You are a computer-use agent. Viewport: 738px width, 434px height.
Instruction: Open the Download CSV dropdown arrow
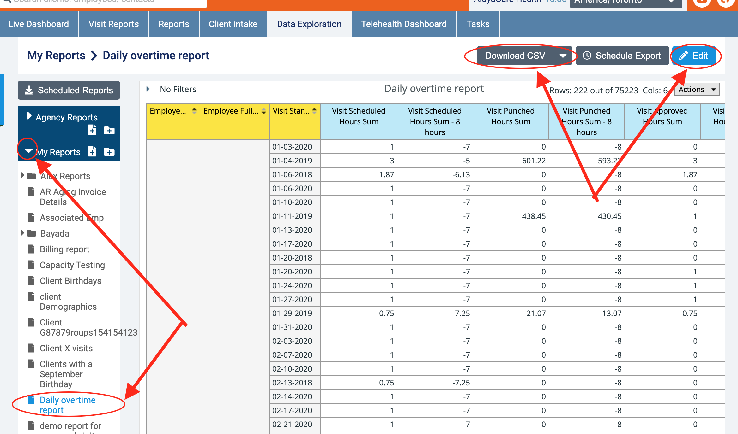click(x=563, y=56)
